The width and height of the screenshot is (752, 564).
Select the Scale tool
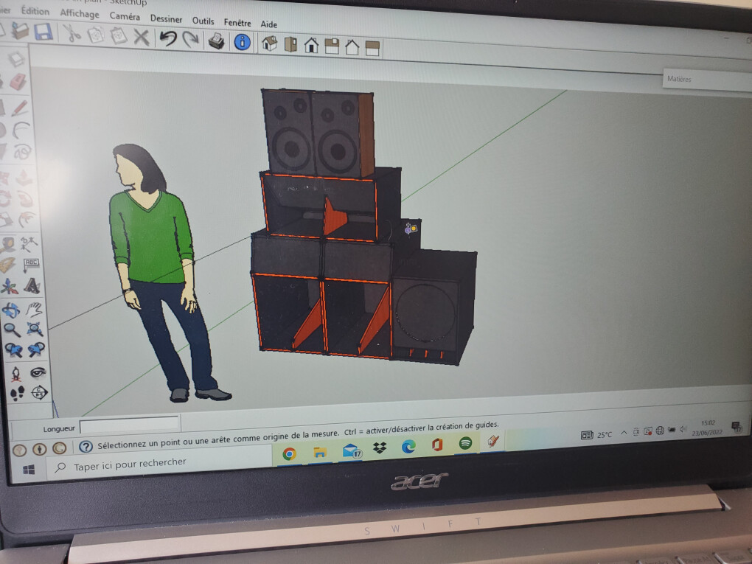(x=5, y=220)
